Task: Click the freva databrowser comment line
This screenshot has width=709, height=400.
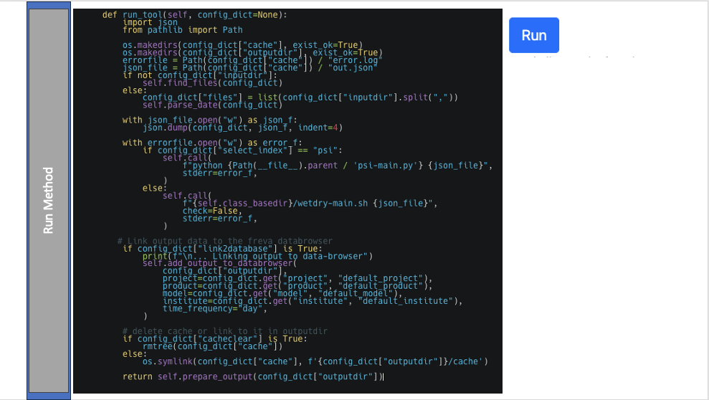Action: click(224, 241)
